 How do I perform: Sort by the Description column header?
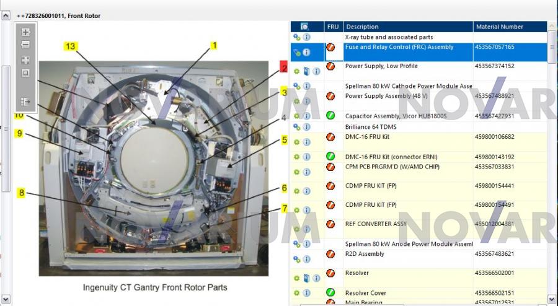(407, 27)
